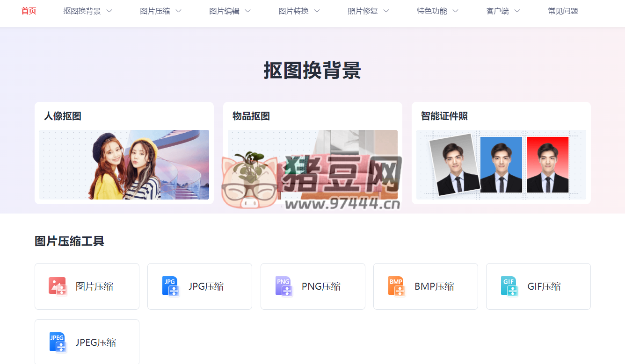Open the 照片修复 nav menu
This screenshot has width=625, height=364.
tap(363, 11)
